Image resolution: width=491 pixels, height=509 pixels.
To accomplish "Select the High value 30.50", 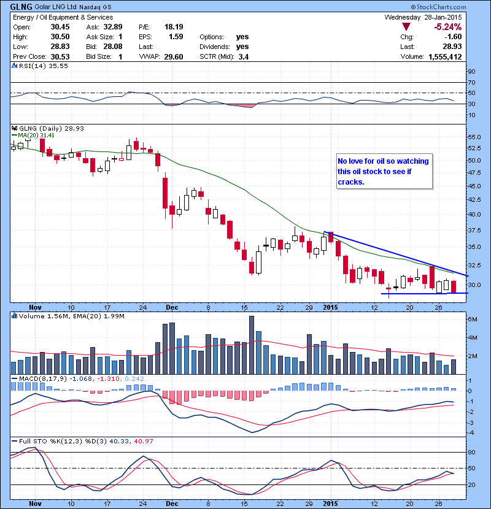I will coord(60,37).
